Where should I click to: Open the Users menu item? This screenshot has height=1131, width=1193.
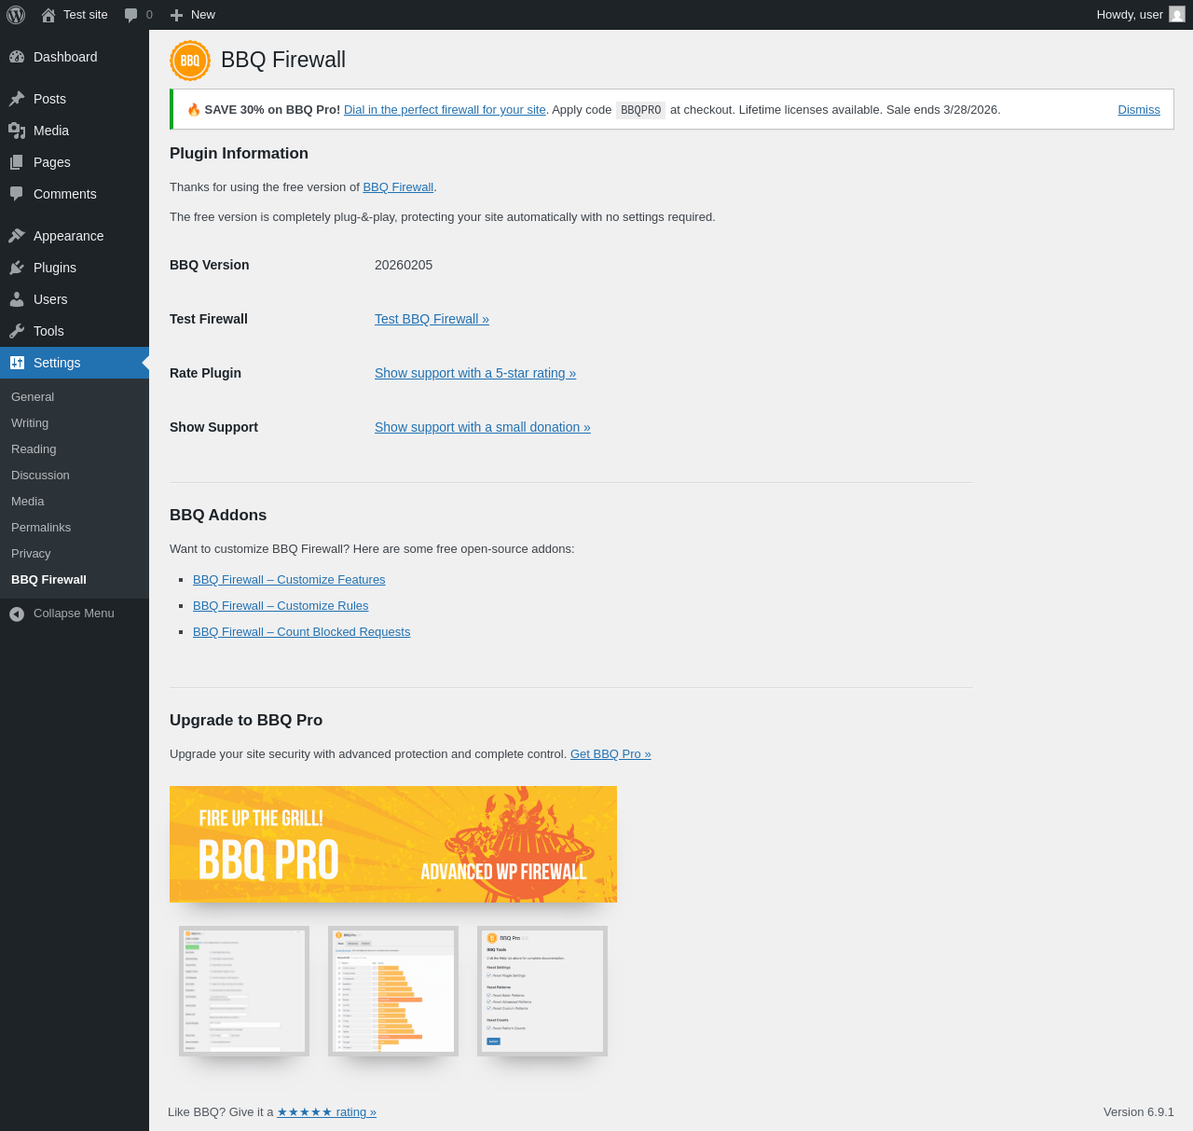tap(75, 299)
